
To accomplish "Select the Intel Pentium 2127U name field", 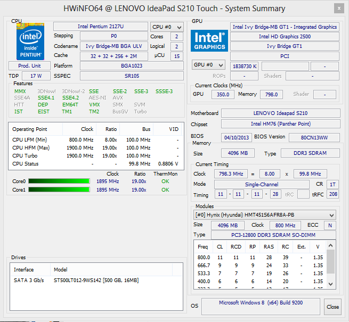I will (101, 27).
